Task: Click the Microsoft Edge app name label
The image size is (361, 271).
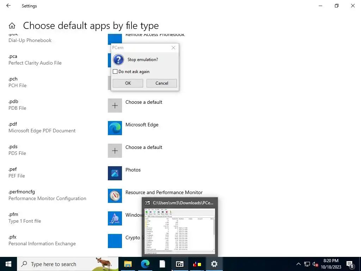Action: click(142, 125)
